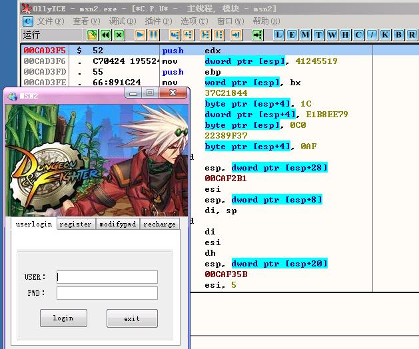Click the login button
This screenshot has height=349, width=419.
coord(63,318)
